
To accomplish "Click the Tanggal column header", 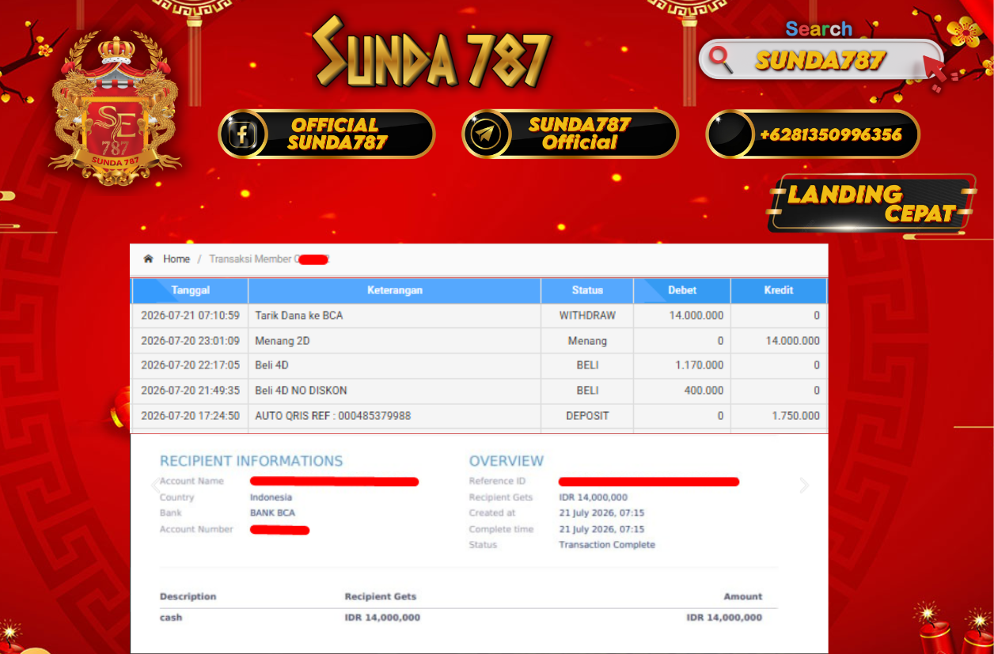I will pyautogui.click(x=190, y=290).
